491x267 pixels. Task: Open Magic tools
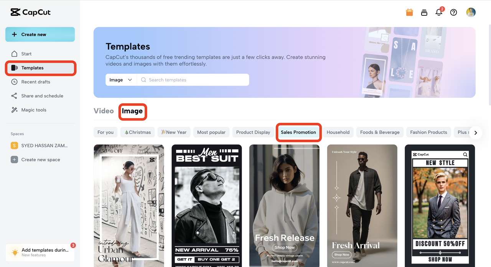pos(40,110)
